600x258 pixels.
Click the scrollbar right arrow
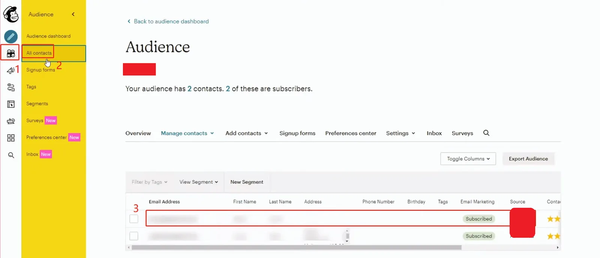558,247
